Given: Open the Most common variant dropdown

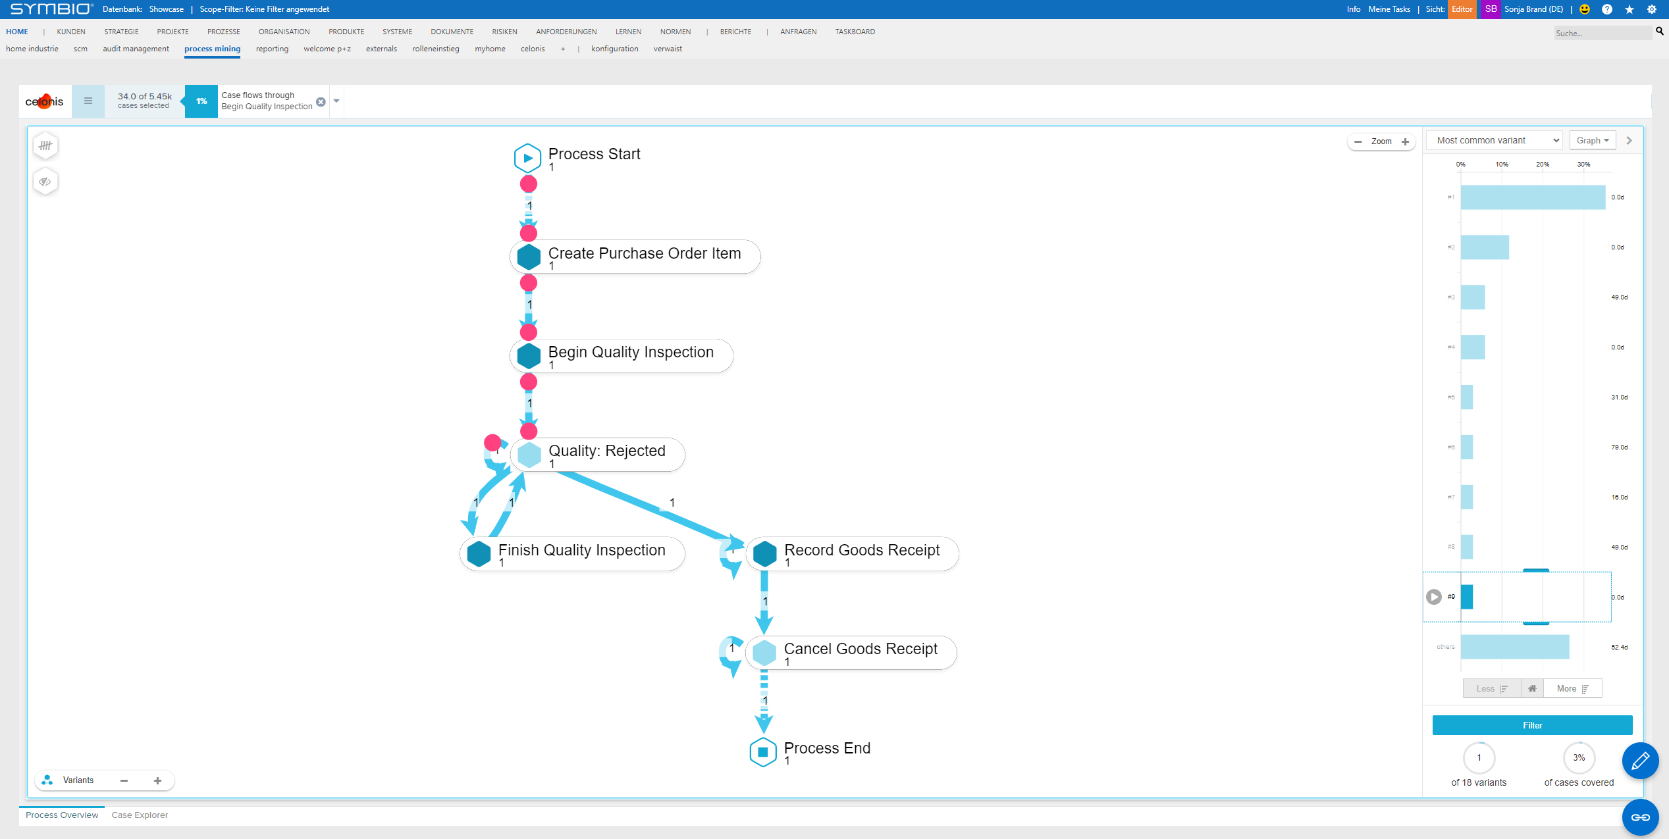Looking at the screenshot, I should [1494, 140].
